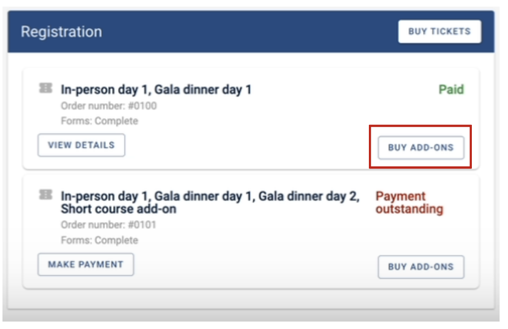Click ticket icon beside order #0100
This screenshot has width=508, height=329.
coord(46,88)
